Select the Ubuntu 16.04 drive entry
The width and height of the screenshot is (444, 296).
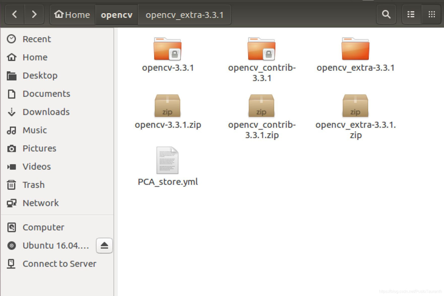tap(55, 245)
